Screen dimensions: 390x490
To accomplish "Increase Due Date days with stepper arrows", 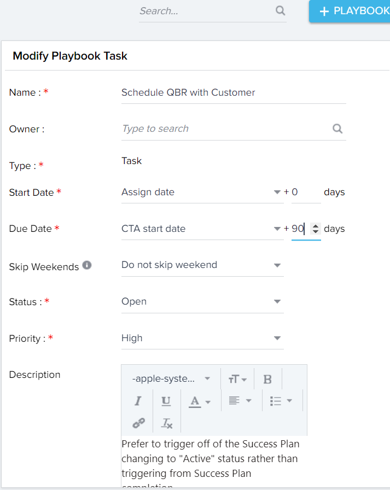I will click(316, 226).
